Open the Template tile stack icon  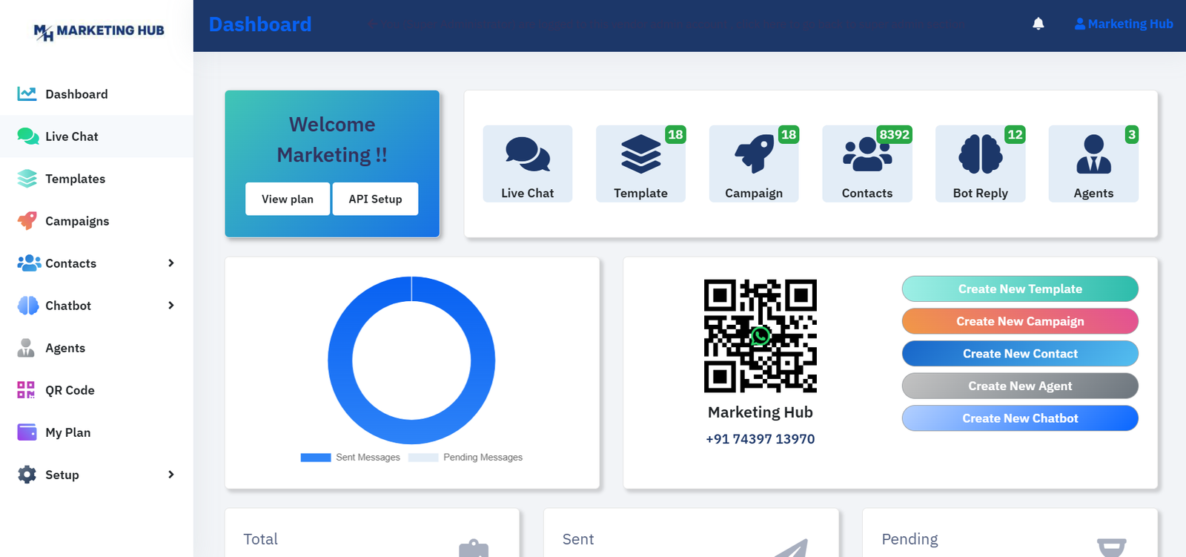[x=641, y=154]
